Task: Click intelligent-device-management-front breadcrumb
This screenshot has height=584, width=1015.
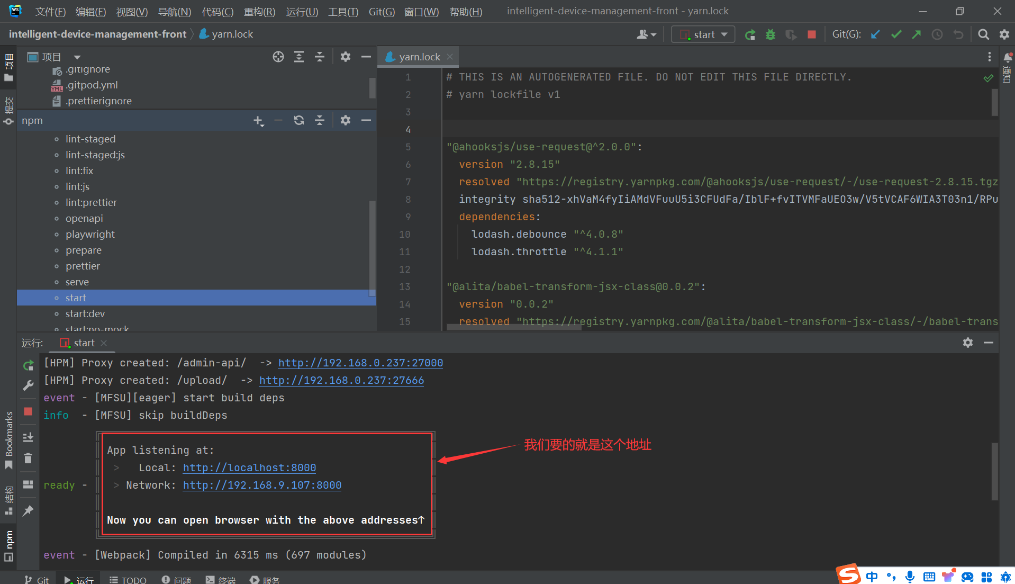Action: [97, 34]
